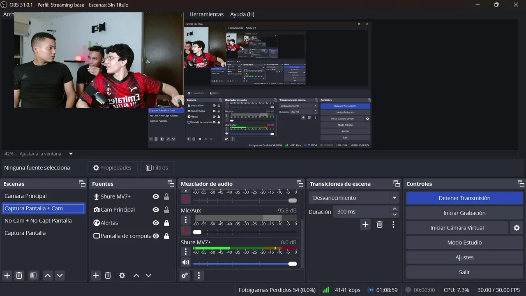The width and height of the screenshot is (526, 296).
Task: Open source properties gear in Fuentes panel
Action: (x=122, y=275)
